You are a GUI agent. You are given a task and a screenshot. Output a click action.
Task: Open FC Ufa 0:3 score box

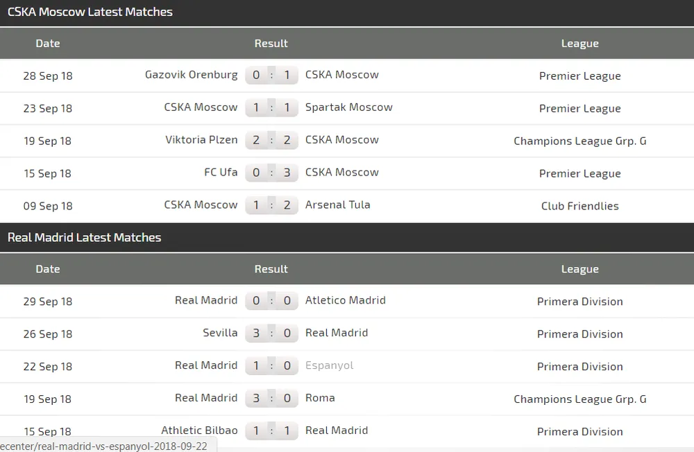(271, 173)
